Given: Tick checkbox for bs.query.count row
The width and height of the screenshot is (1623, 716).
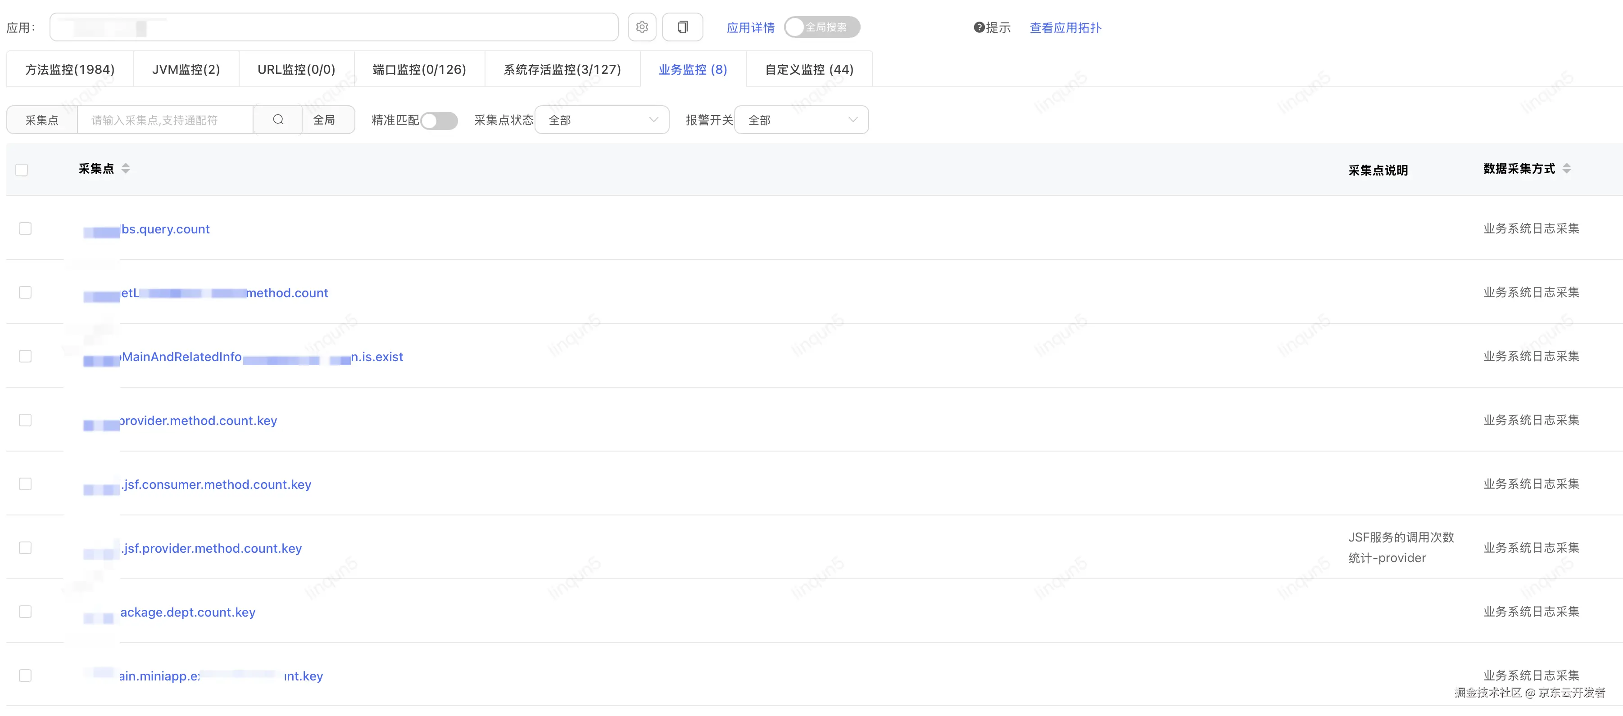Looking at the screenshot, I should pyautogui.click(x=25, y=228).
